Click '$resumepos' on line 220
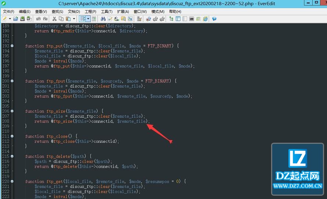 pos(157,181)
